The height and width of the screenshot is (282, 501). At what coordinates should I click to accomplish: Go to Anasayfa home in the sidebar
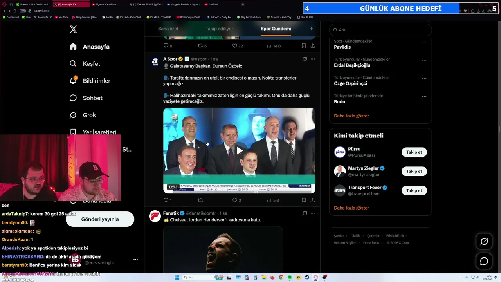tap(90, 47)
